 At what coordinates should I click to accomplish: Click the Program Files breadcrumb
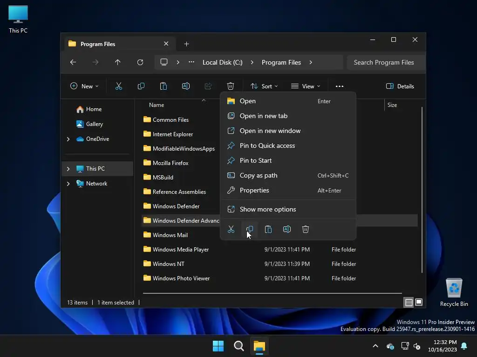click(x=281, y=62)
